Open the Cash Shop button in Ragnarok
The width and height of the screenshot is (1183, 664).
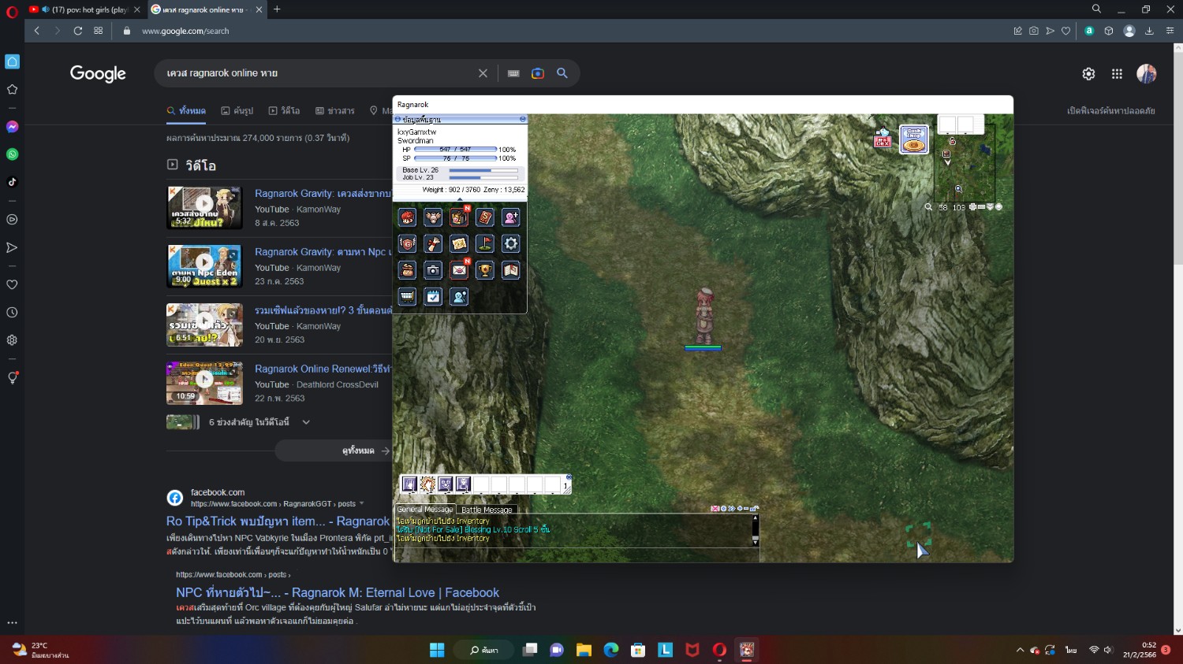(x=914, y=139)
